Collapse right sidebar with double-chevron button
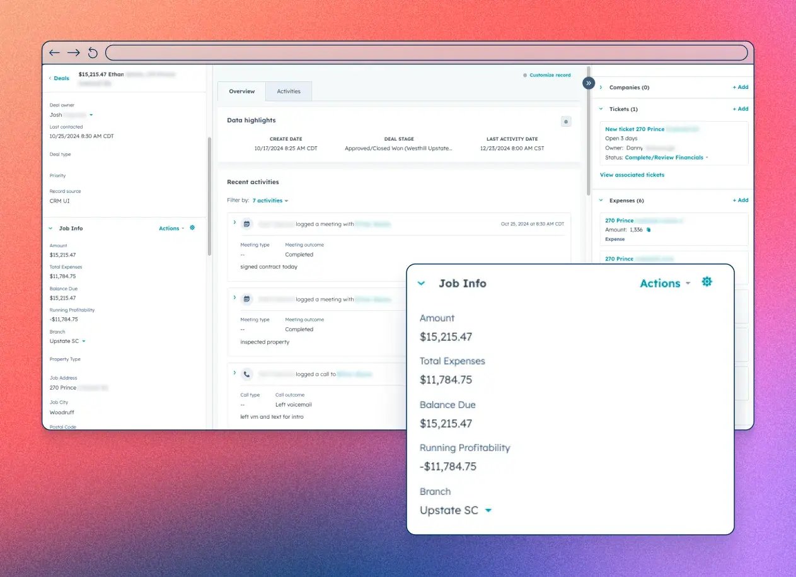The height and width of the screenshot is (577, 796). [x=589, y=83]
